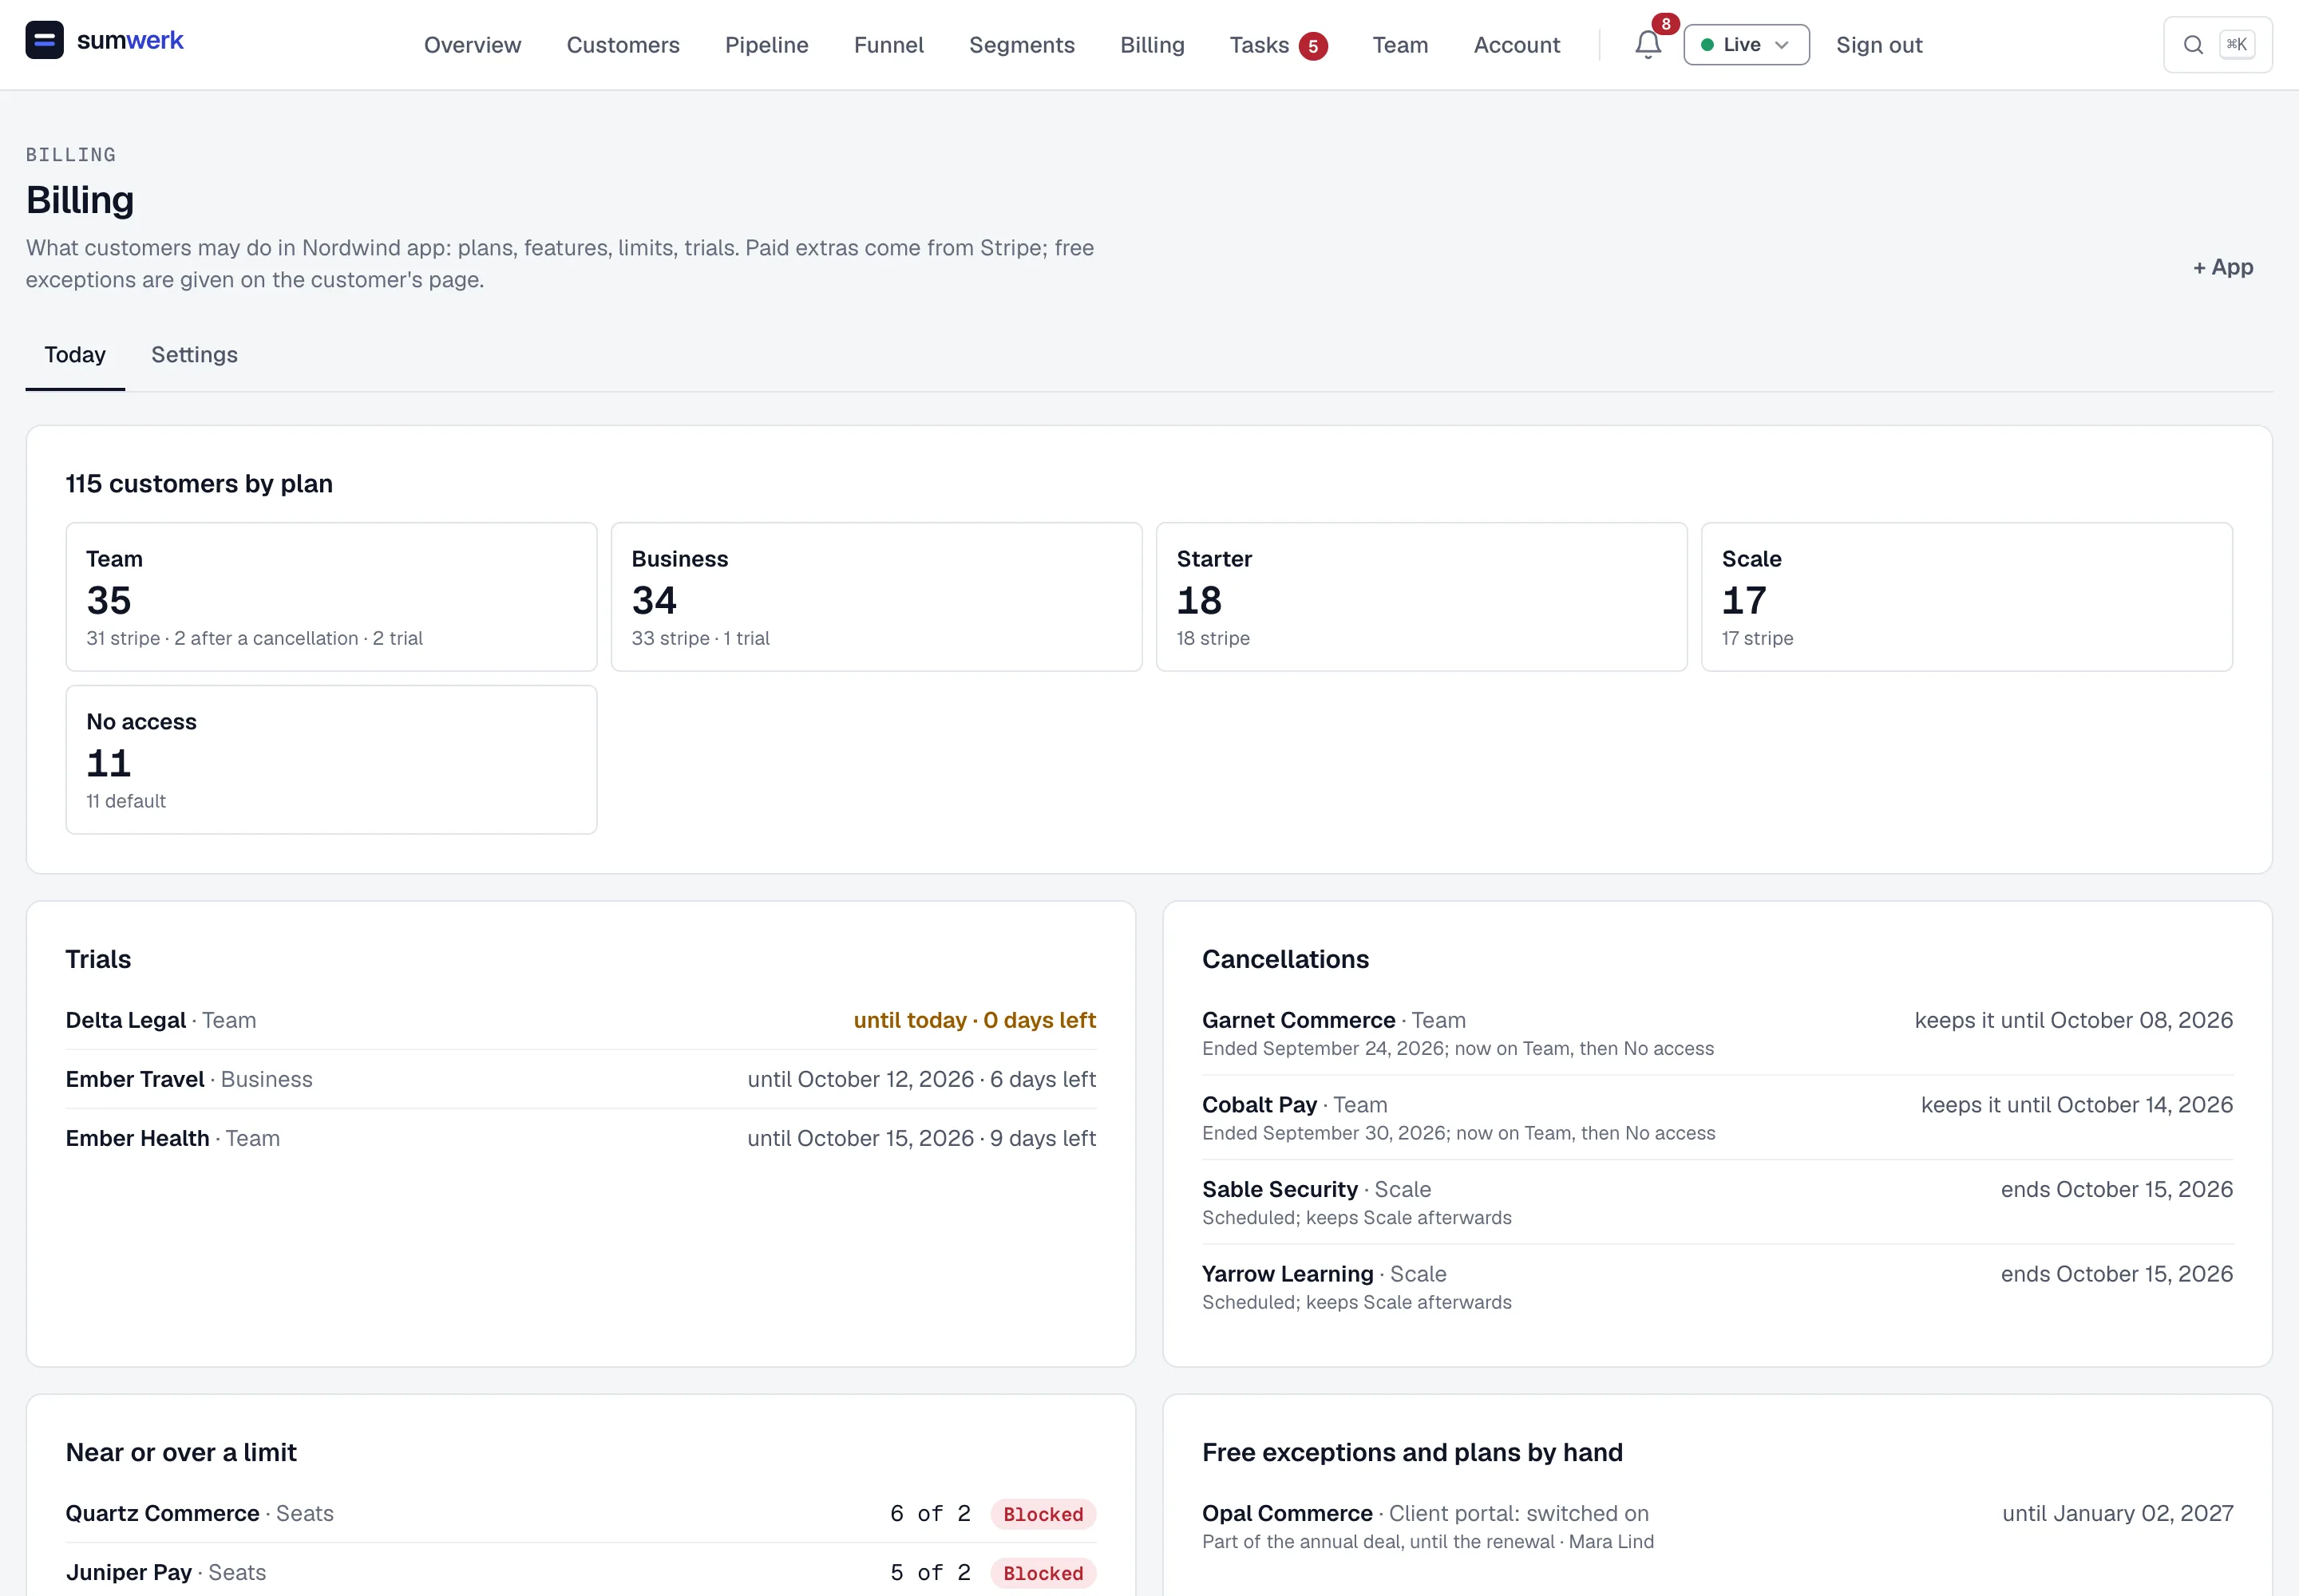The image size is (2299, 1596).
Task: Open Yarrow Learning cancellation entry
Action: [1717, 1287]
